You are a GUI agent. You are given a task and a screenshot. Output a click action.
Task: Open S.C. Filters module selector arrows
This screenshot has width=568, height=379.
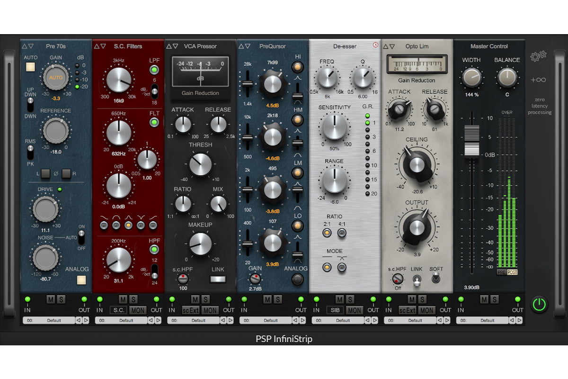click(x=100, y=46)
